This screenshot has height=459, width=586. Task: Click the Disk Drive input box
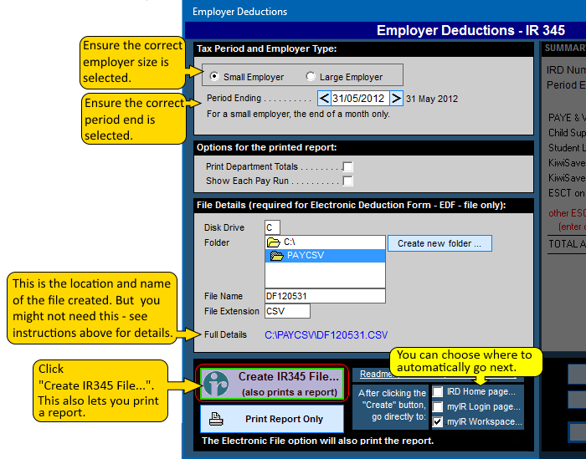tap(272, 227)
